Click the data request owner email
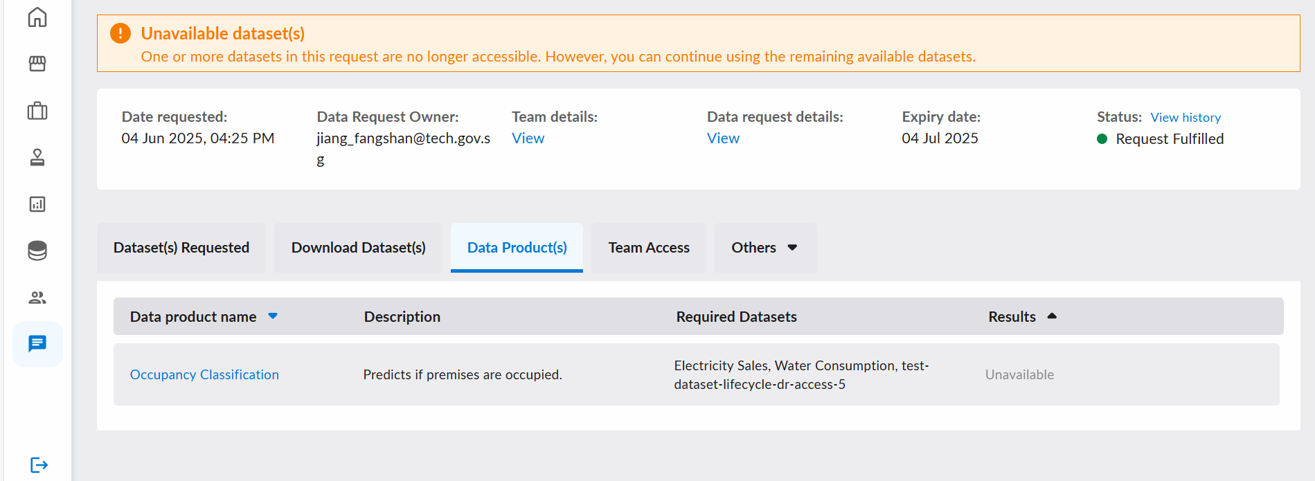This screenshot has height=481, width=1315. click(x=403, y=149)
